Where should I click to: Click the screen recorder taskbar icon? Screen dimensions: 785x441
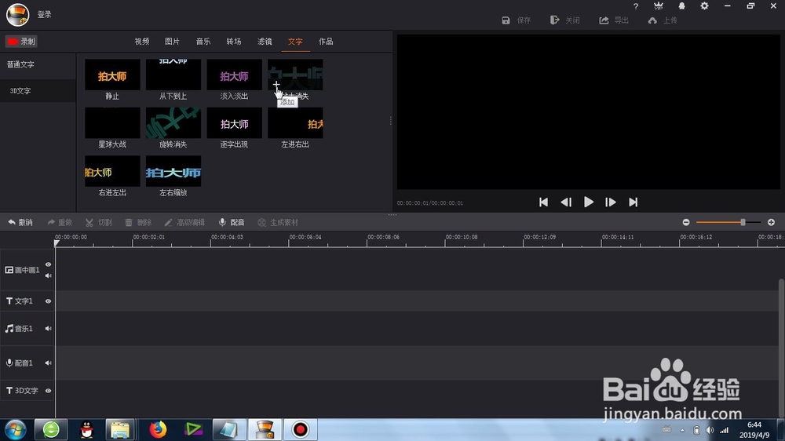pos(301,429)
